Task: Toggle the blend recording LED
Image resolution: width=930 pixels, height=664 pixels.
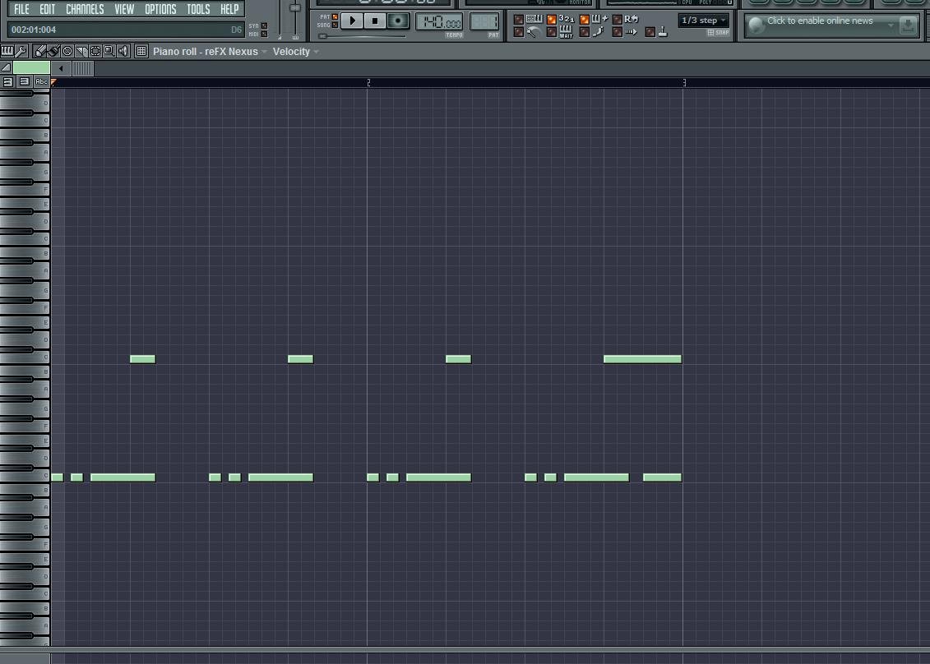Action: tap(584, 20)
